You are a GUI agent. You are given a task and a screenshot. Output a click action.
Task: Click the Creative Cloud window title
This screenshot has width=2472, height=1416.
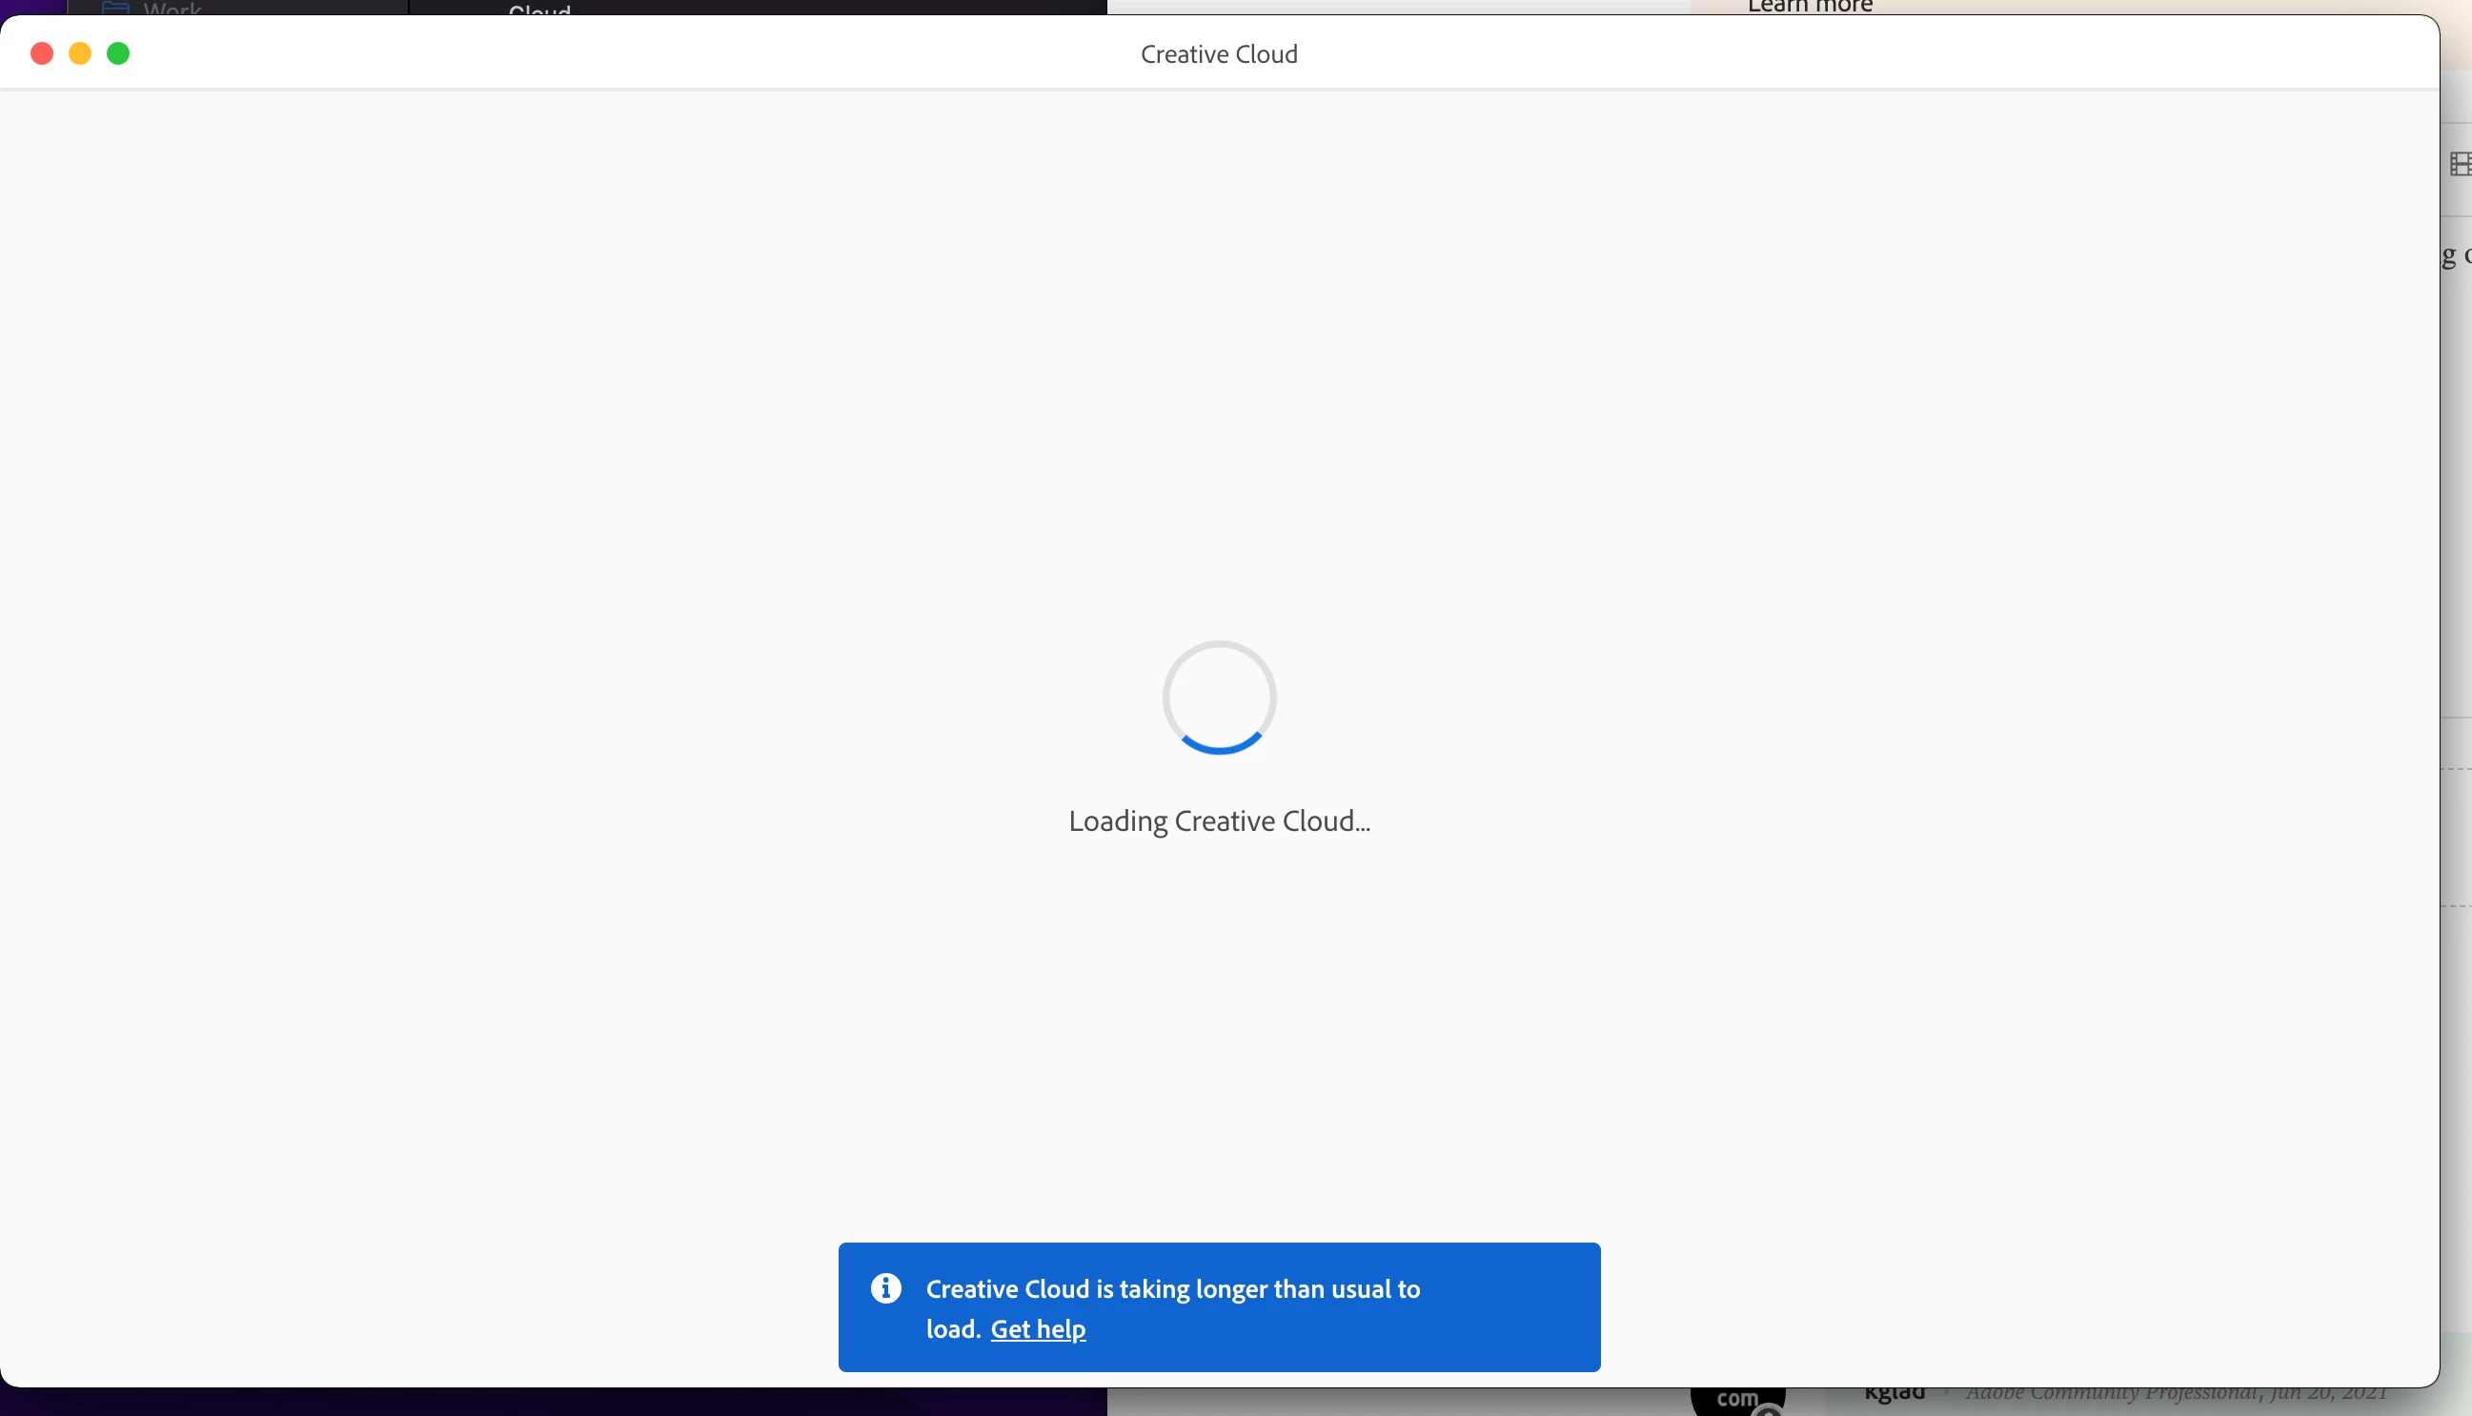[x=1219, y=54]
